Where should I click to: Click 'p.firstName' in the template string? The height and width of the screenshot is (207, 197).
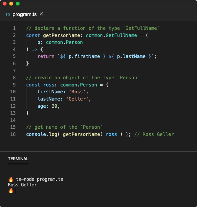point(84,57)
